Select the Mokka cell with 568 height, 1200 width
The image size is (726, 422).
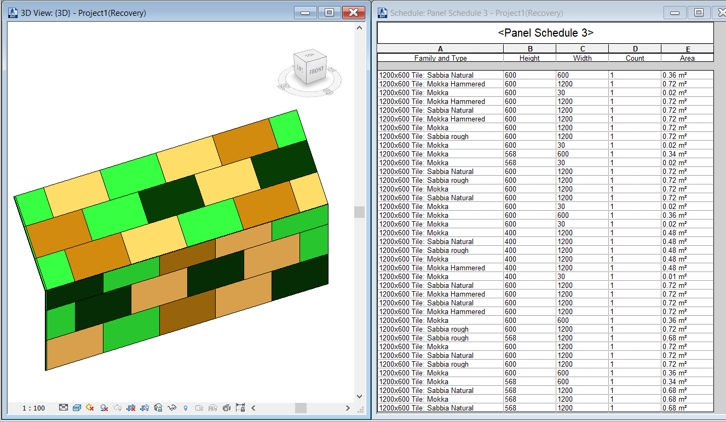[x=440, y=399]
